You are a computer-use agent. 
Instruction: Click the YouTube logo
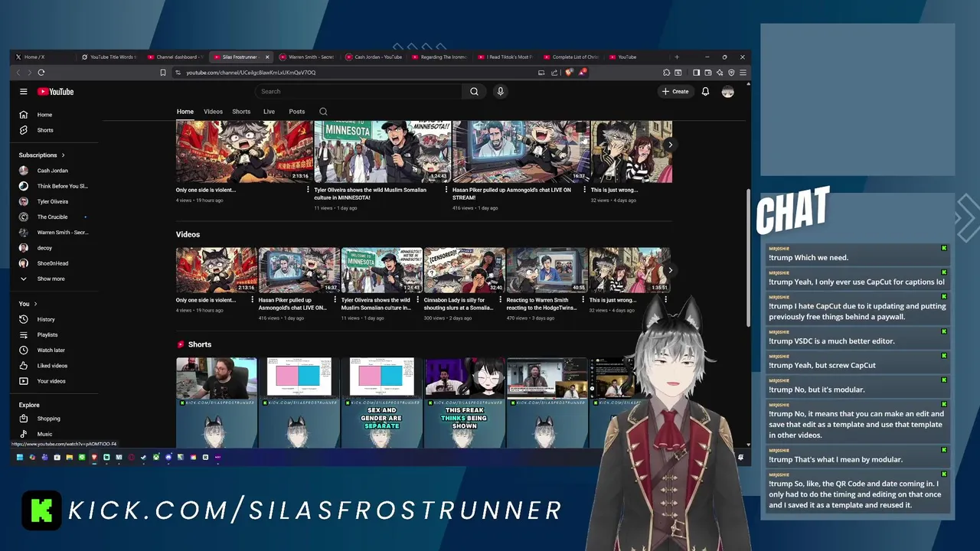tap(56, 92)
